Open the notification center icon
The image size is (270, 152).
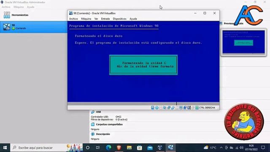[x=263, y=148]
